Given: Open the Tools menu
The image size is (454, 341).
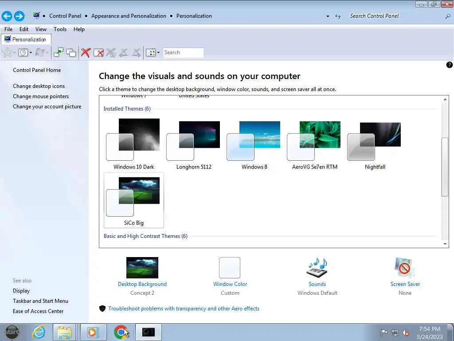Looking at the screenshot, I should (60, 29).
